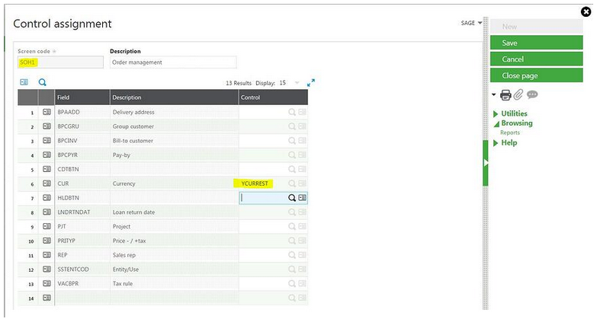The image size is (597, 322).
Task: Click selection icon in HLDBTN control cell
Action: coord(303,198)
